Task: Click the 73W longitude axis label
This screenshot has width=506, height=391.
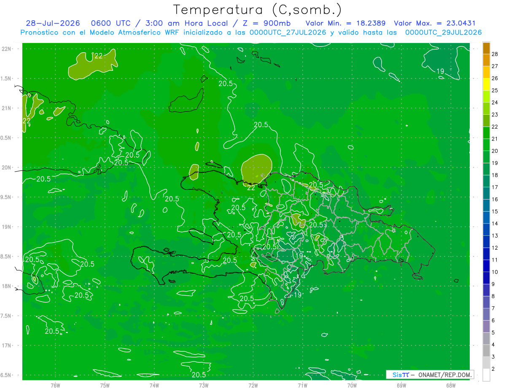Action: 204,385
